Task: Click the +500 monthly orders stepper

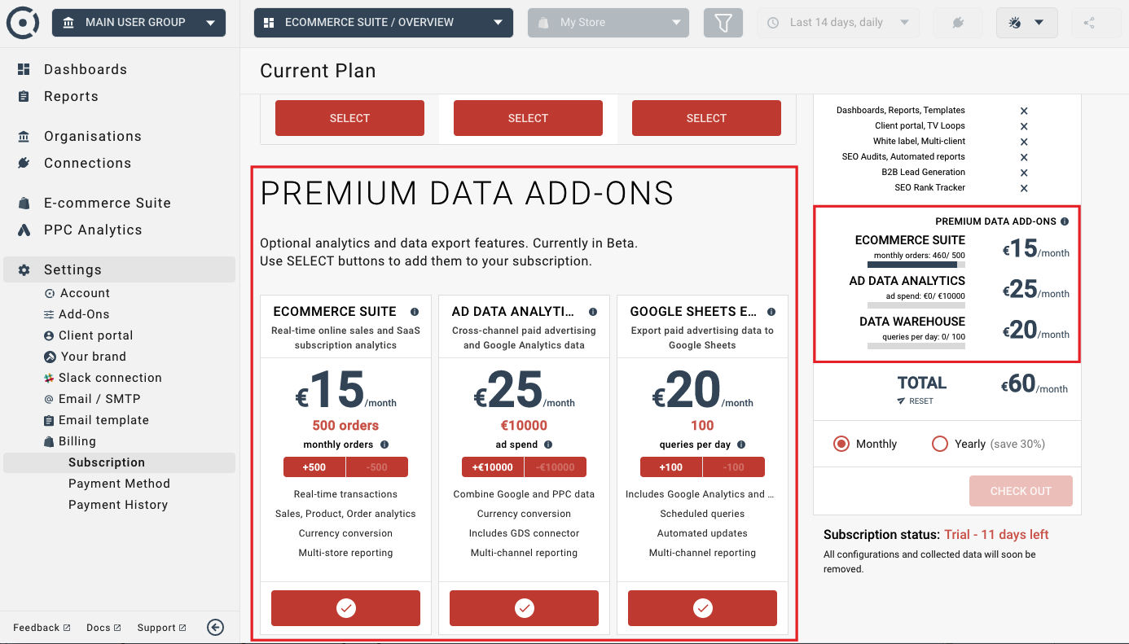Action: point(314,467)
